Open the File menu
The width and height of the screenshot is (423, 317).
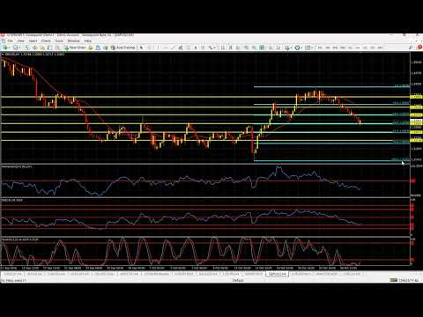click(x=11, y=41)
